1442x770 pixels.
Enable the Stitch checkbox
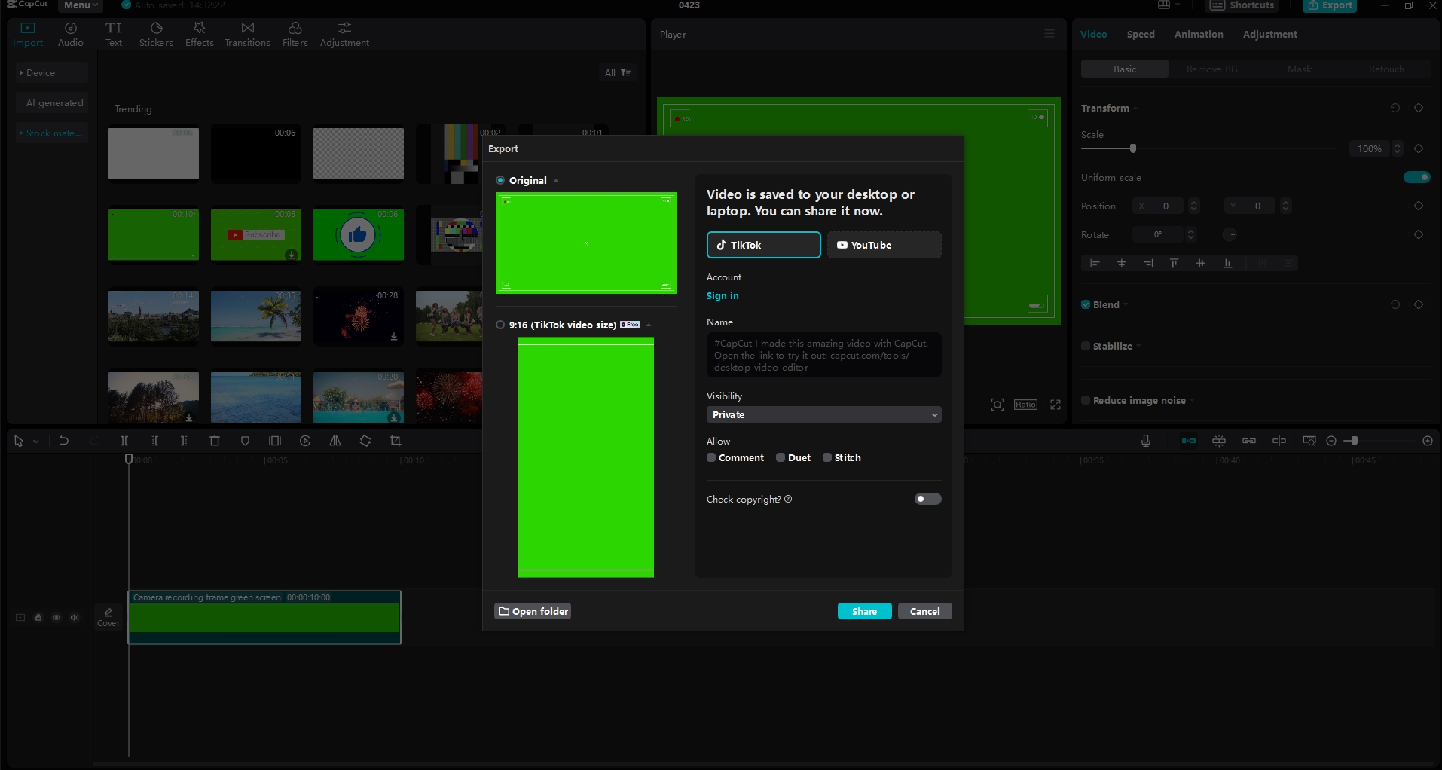827,457
